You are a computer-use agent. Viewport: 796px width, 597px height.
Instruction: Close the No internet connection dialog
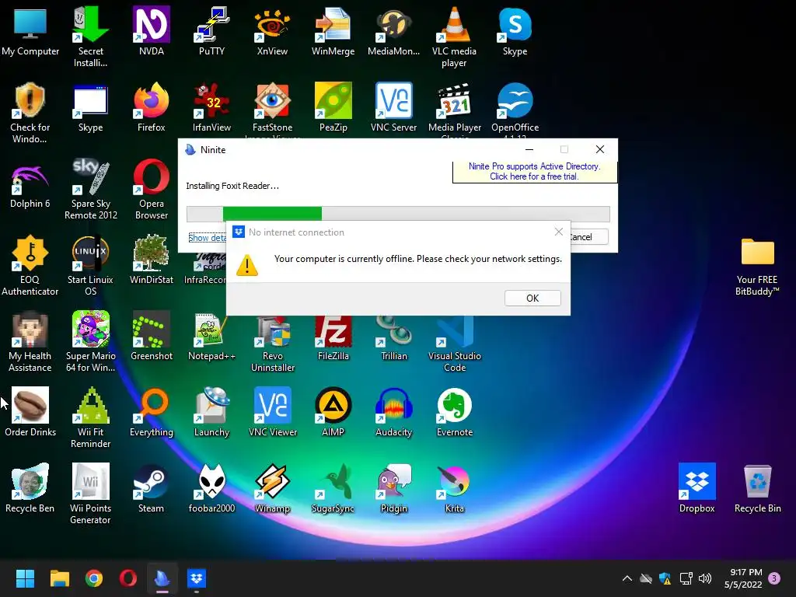[x=558, y=232]
